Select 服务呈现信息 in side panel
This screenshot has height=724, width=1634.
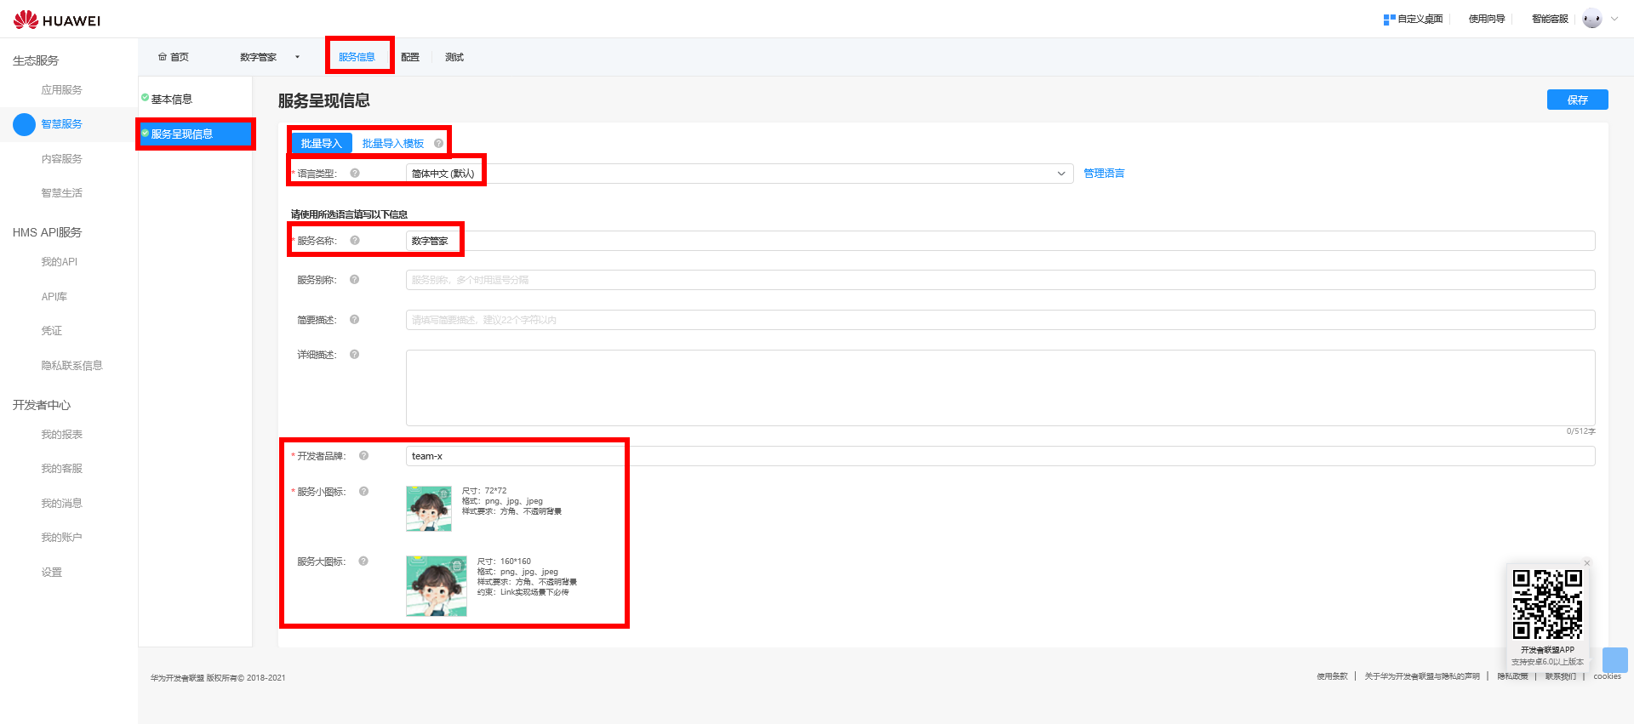pos(196,134)
